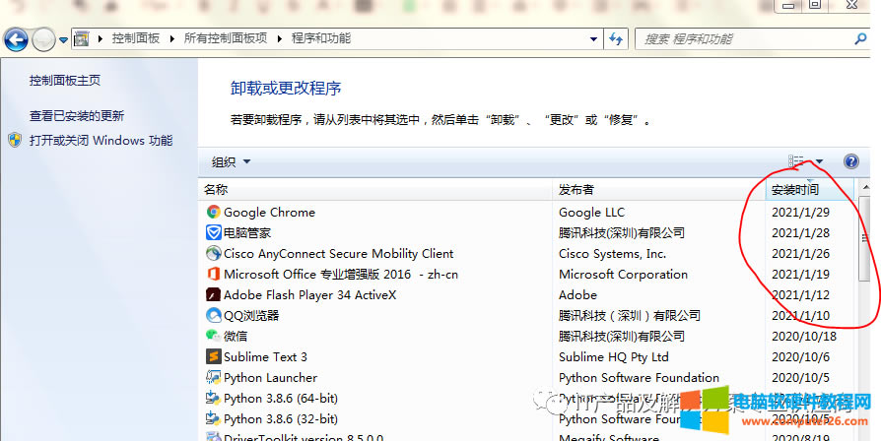The width and height of the screenshot is (881, 441).
Task: Open the 组织 menu
Action: coord(231,162)
